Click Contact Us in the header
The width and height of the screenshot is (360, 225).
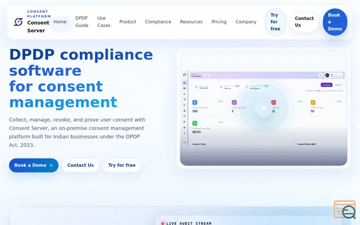pyautogui.click(x=304, y=22)
